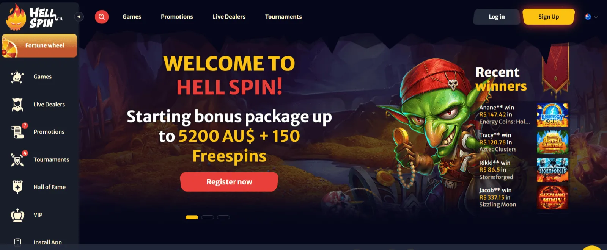Screen dimensions: 607x250
Task: Select the Tournaments crossed-swords shield icon
Action: tap(18, 159)
